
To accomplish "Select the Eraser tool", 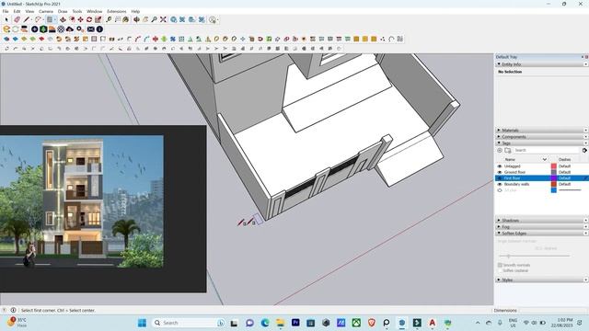I will coord(17,19).
